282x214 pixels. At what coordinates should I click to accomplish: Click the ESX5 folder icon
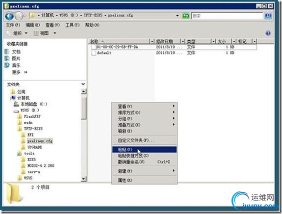click(x=23, y=160)
